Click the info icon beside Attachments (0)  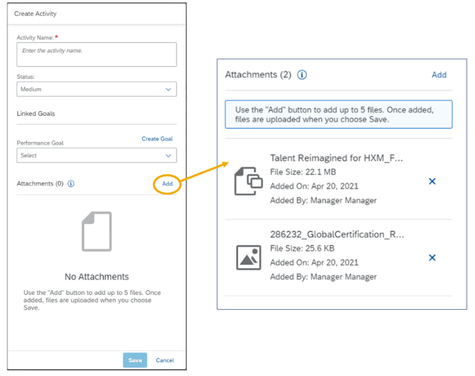(x=71, y=184)
